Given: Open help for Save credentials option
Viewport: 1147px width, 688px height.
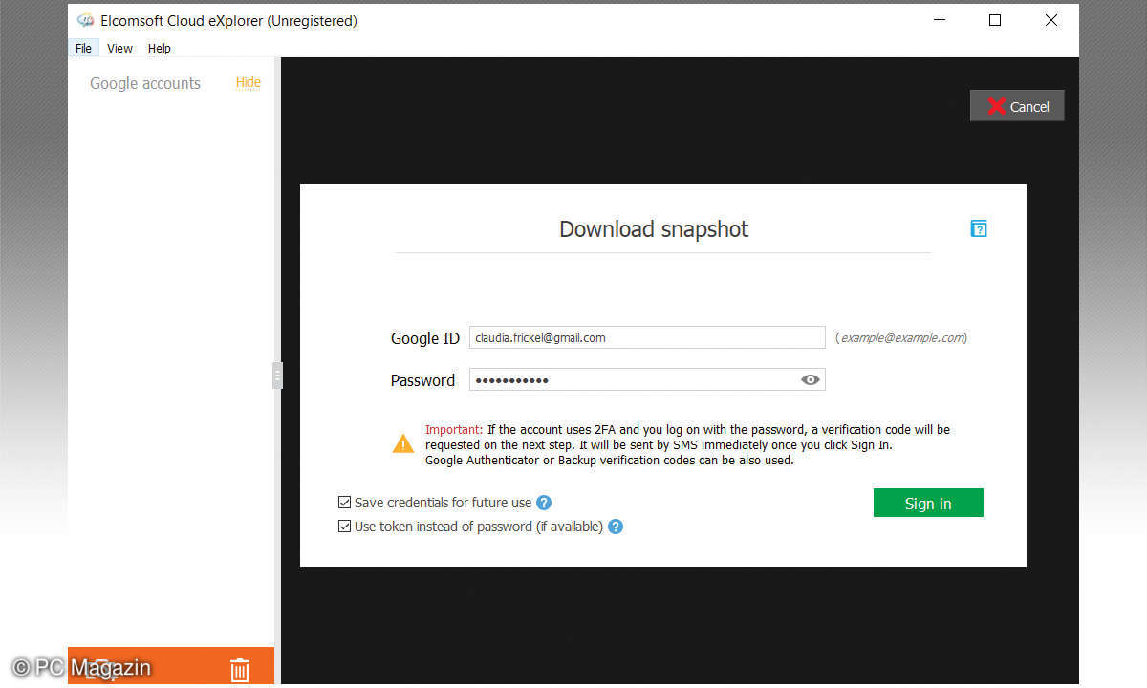Looking at the screenshot, I should coord(544,502).
